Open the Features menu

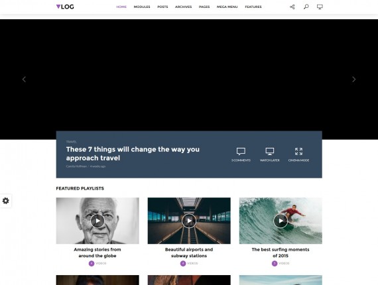tap(253, 7)
